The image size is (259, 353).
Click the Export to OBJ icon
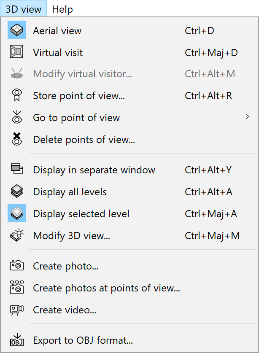point(17,340)
